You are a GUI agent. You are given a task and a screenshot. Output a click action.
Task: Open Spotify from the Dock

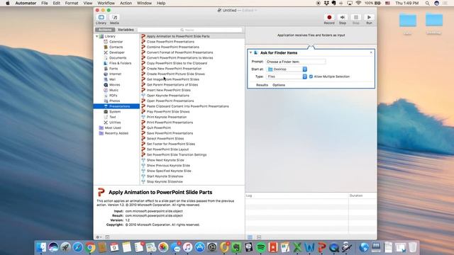pyautogui.click(x=261, y=247)
